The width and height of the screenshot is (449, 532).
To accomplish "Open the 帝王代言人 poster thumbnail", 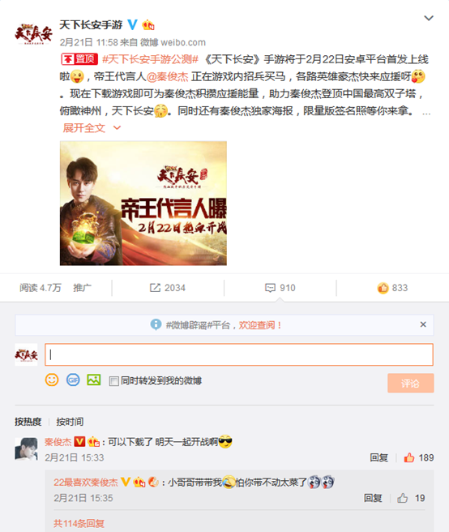I will click(143, 204).
